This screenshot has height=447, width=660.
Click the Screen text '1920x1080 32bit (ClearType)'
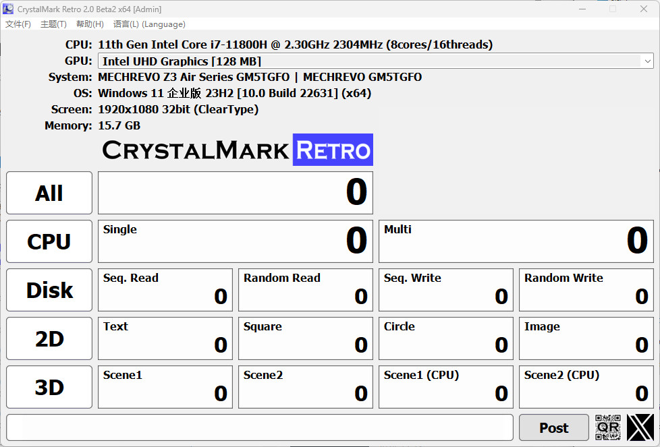[x=178, y=109]
